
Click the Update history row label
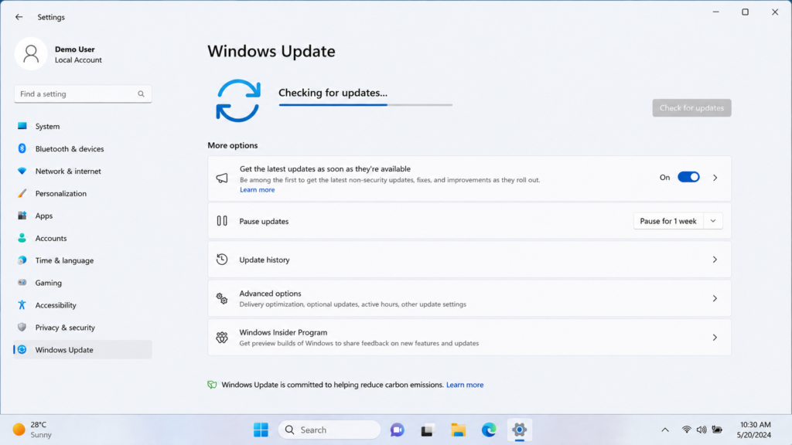(265, 260)
